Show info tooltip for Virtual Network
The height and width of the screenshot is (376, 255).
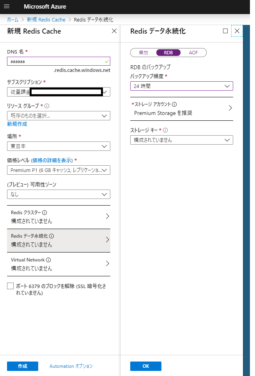(x=48, y=260)
